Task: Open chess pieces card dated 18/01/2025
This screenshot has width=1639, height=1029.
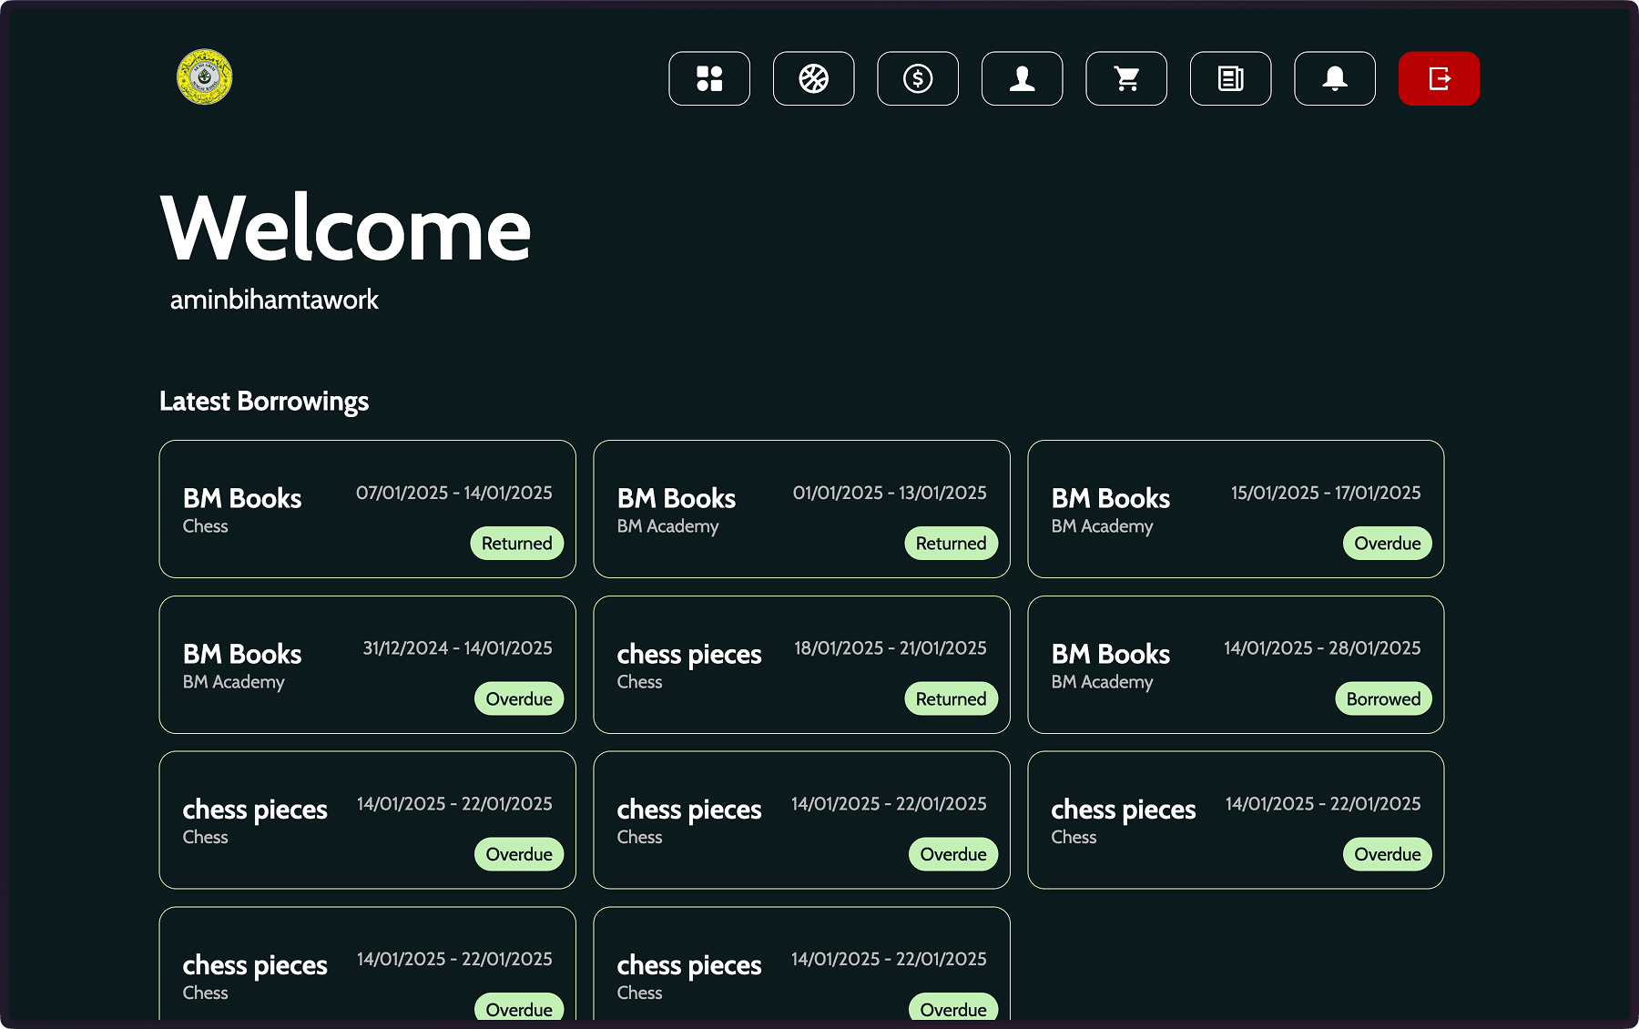Action: click(x=801, y=665)
